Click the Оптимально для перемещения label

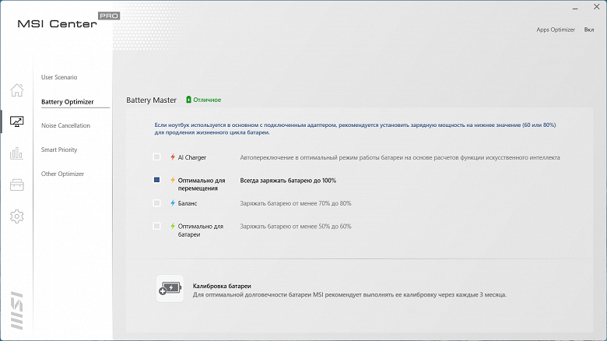pos(202,185)
